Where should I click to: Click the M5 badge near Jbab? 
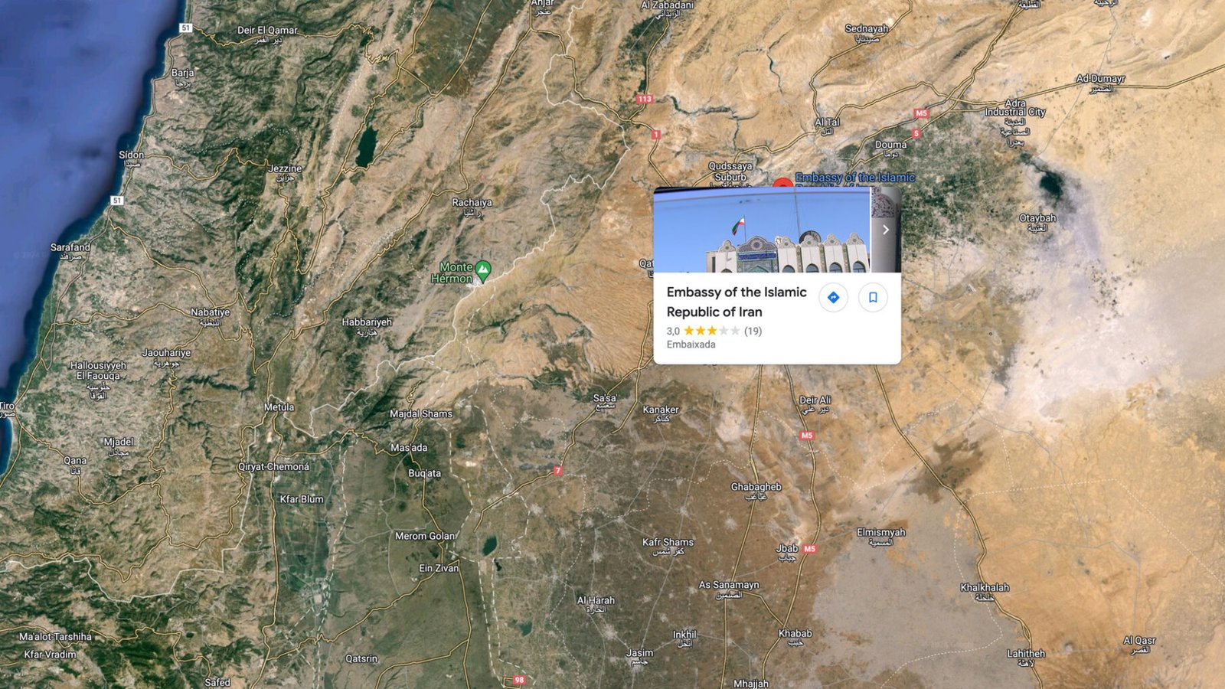[x=810, y=549]
